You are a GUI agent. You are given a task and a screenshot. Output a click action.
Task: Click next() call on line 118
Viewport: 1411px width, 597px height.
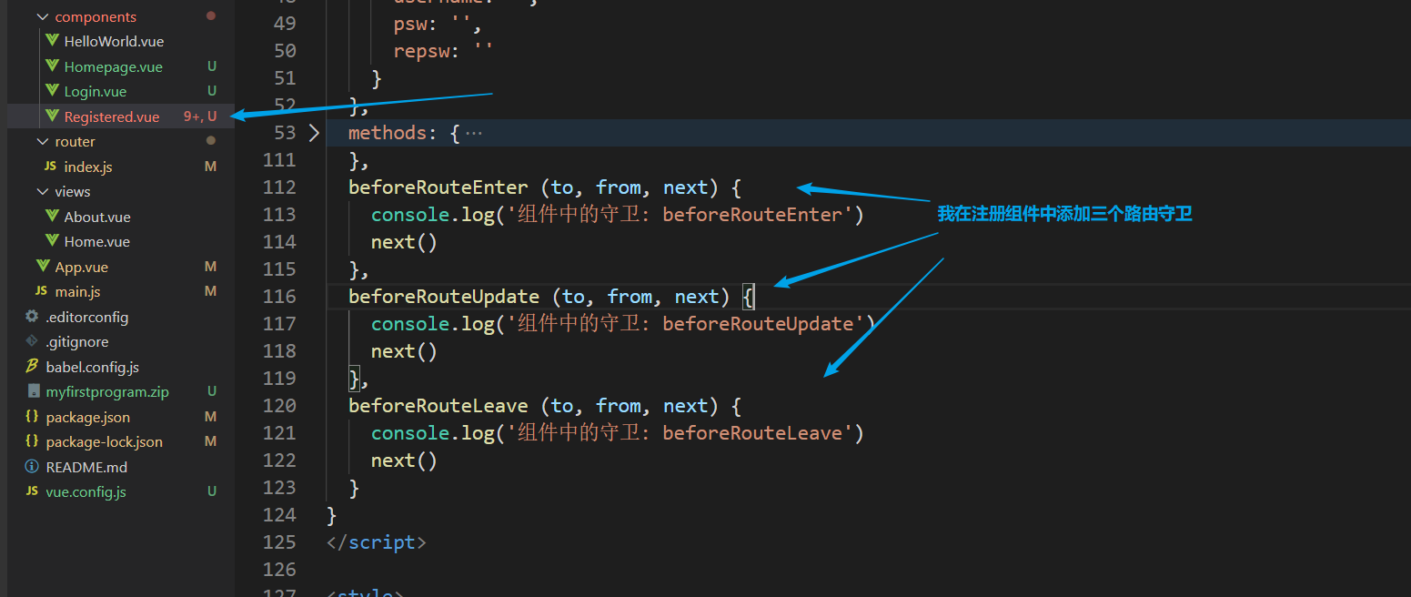tap(404, 351)
